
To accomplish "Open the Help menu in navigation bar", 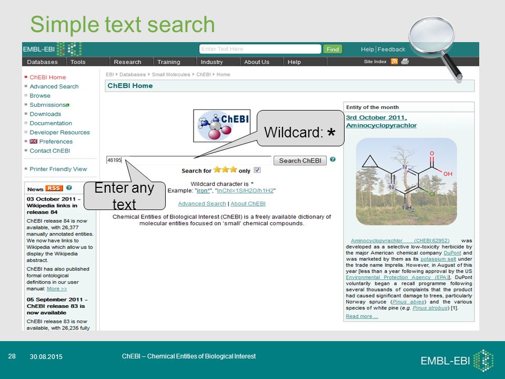I will [294, 62].
